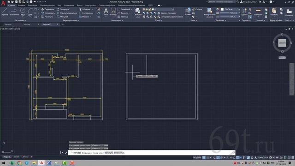
Task: Toggle clean screen in status bar
Action: (289, 158)
